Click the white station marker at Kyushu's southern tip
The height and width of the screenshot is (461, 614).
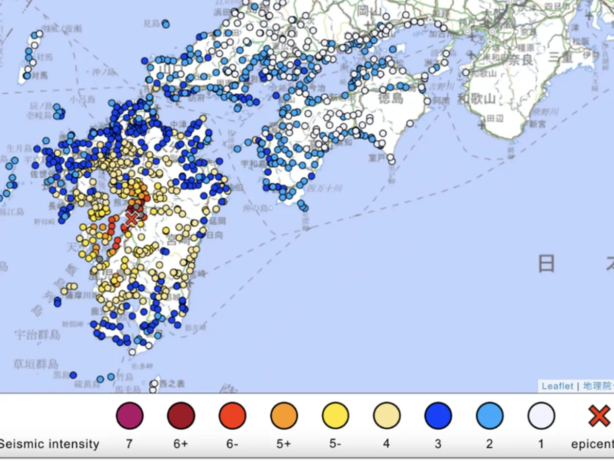[x=132, y=352]
